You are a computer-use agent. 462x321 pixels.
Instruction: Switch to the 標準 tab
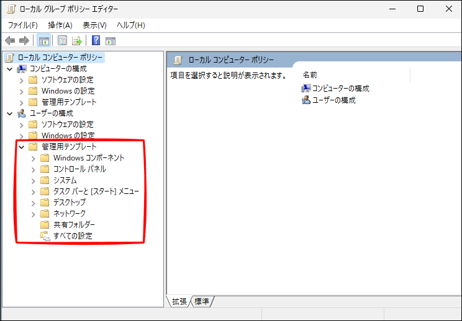point(202,301)
